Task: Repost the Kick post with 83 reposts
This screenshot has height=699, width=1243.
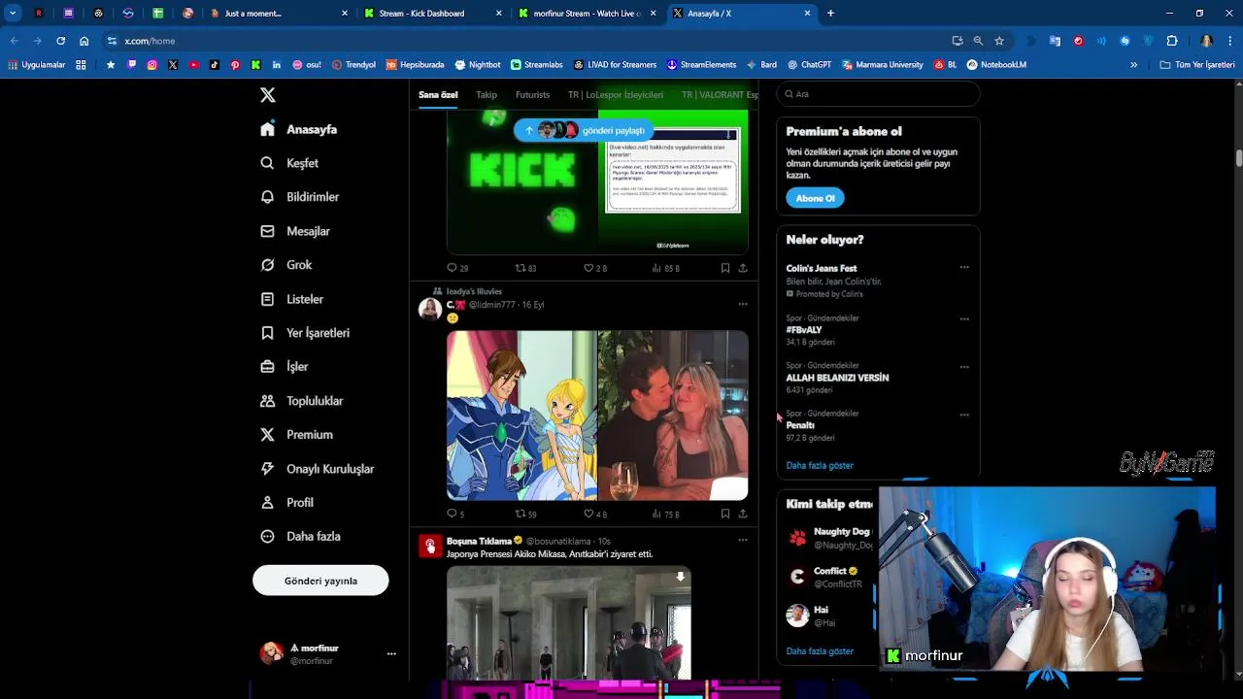Action: (525, 268)
